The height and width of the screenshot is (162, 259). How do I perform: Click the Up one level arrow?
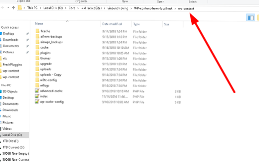click(x=13, y=8)
